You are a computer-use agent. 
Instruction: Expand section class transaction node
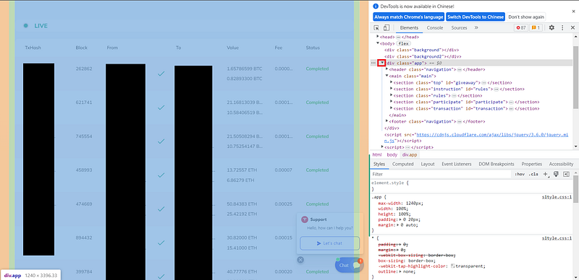[391, 108]
